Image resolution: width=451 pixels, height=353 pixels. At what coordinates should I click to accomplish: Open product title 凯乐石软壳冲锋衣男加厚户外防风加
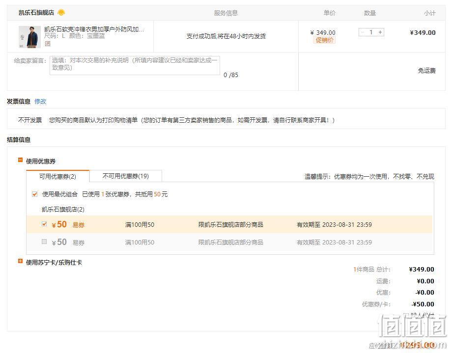[x=94, y=29]
